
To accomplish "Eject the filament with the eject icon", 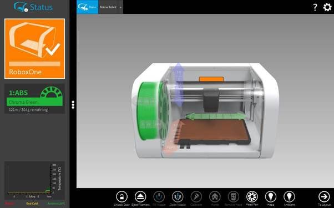I will click(x=140, y=197).
